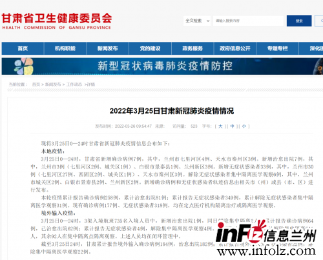Image resolution: width=323 pixels, height=260 pixels.
Task: Open the 党的建设 navigation menu item
Action: (x=150, y=48)
